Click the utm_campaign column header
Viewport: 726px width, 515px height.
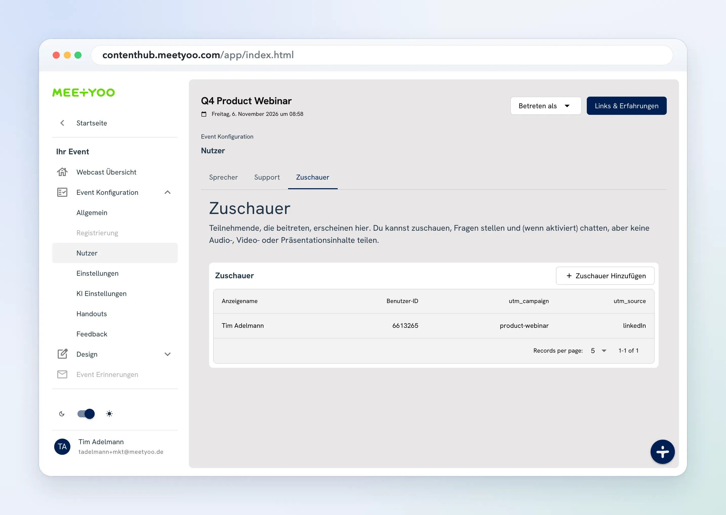click(x=529, y=301)
